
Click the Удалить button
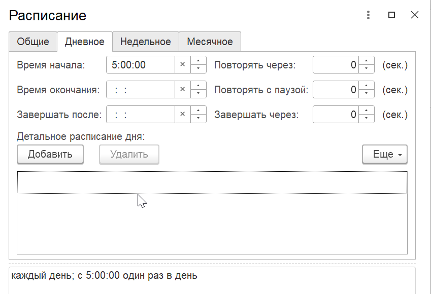pos(129,154)
